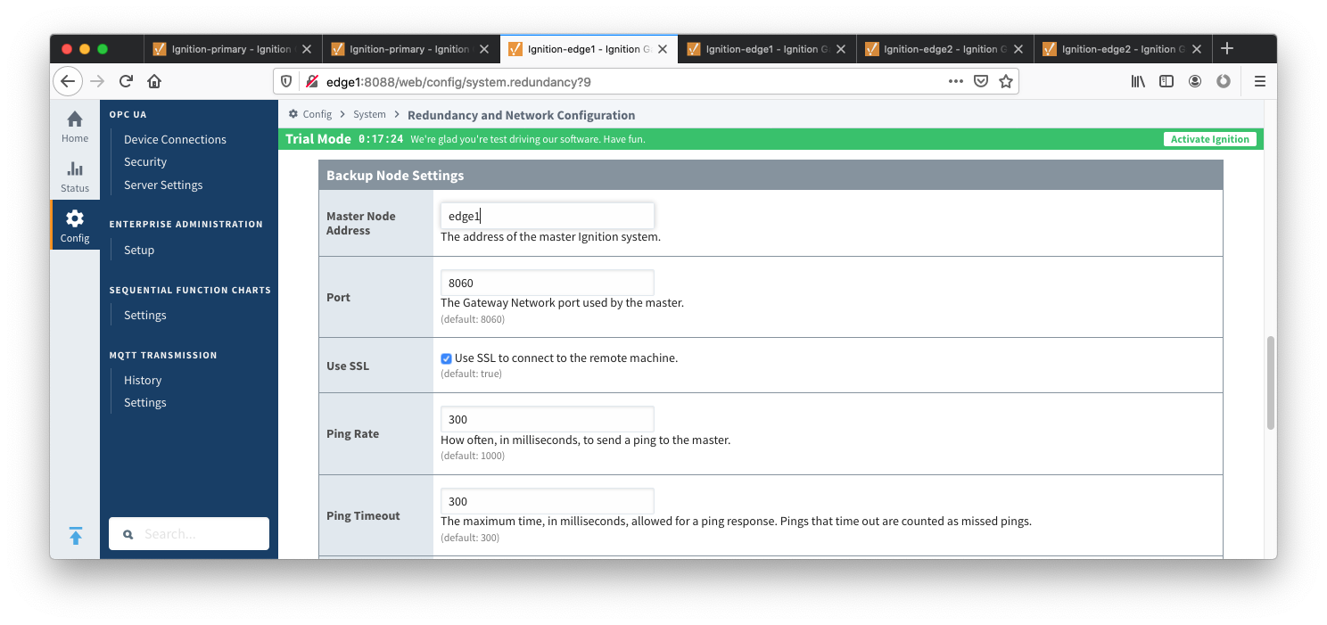Screen dimensions: 1327x625
Task: Click the upward arrow icon in sidebar
Action: click(x=76, y=536)
